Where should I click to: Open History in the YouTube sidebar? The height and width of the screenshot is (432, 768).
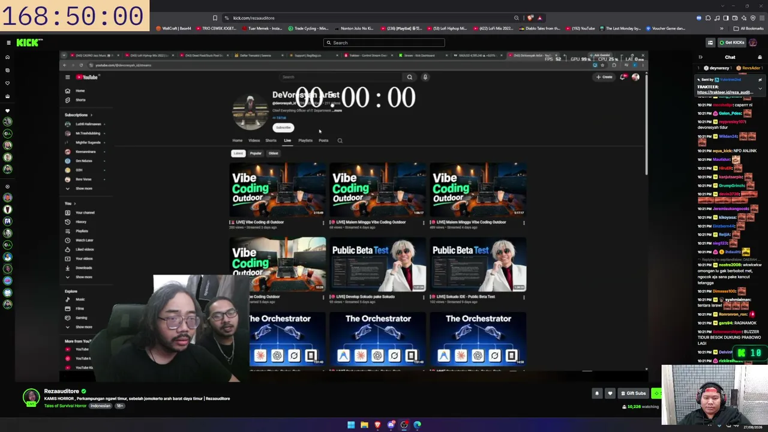pyautogui.click(x=76, y=222)
